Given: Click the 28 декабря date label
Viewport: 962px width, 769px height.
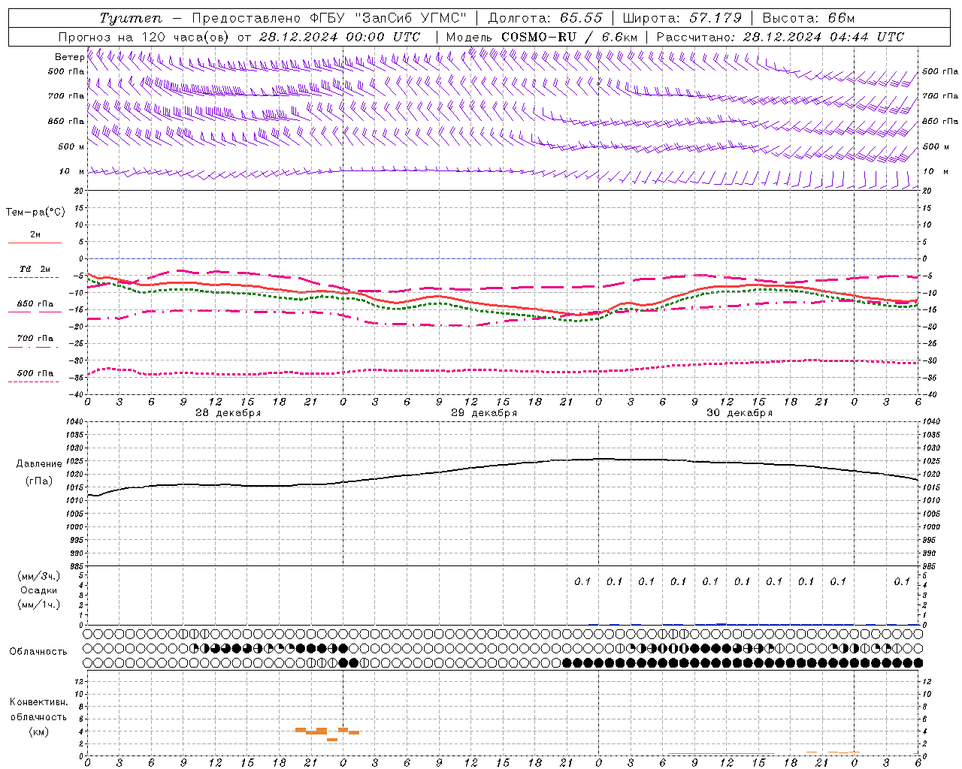Looking at the screenshot, I should (228, 413).
